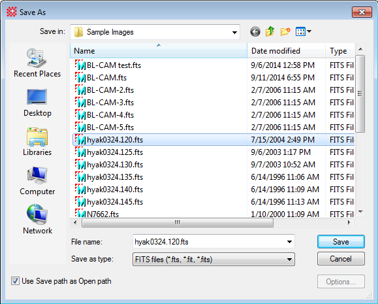Open Recent Places in sidebar
Image resolution: width=378 pixels, height=304 pixels.
pyautogui.click(x=37, y=63)
